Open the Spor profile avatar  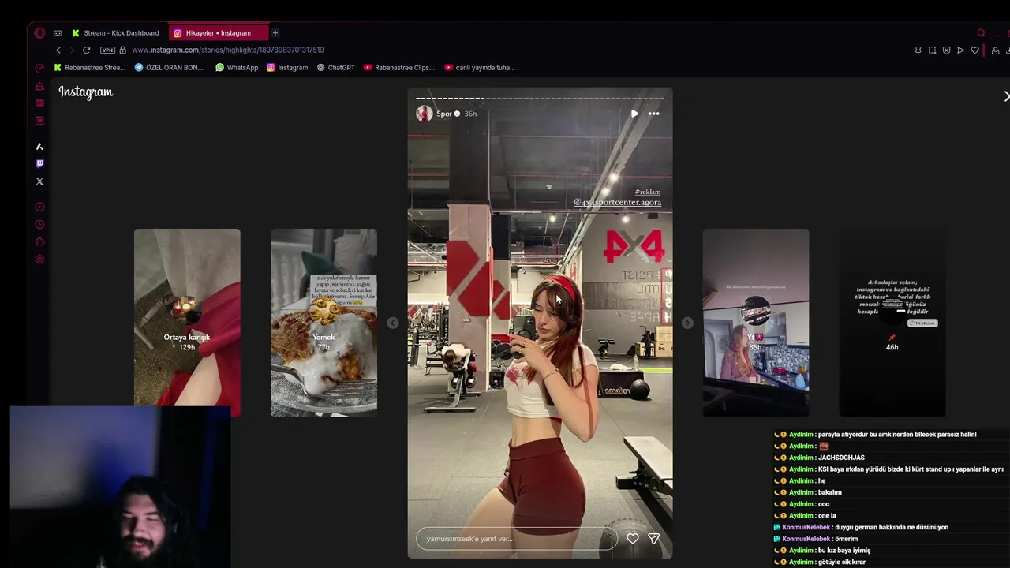coord(425,114)
